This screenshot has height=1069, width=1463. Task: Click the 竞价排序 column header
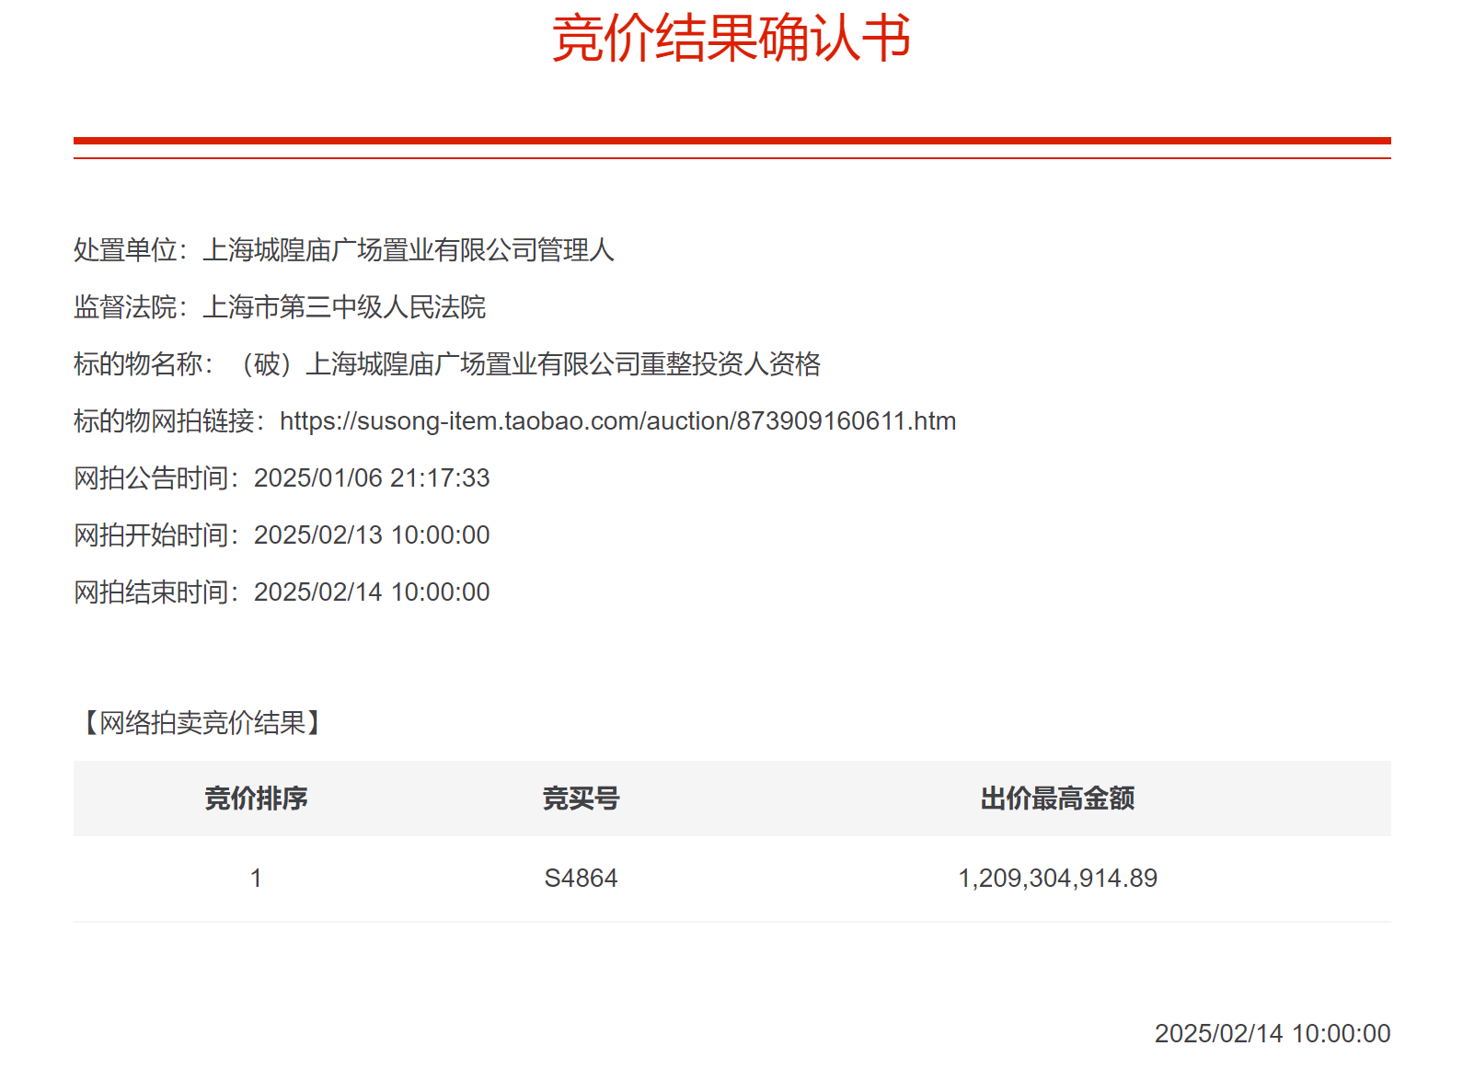(256, 798)
